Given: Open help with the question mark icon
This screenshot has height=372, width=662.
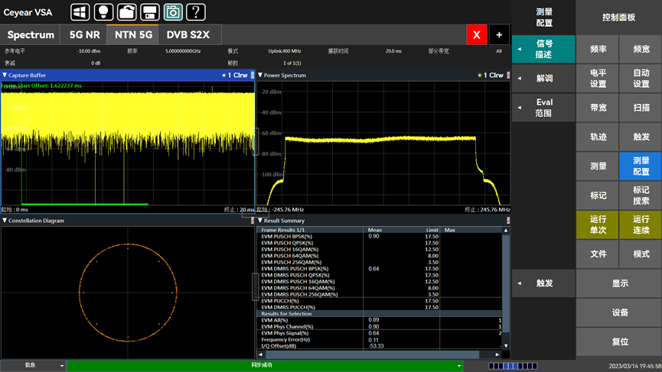Looking at the screenshot, I should [x=196, y=11].
